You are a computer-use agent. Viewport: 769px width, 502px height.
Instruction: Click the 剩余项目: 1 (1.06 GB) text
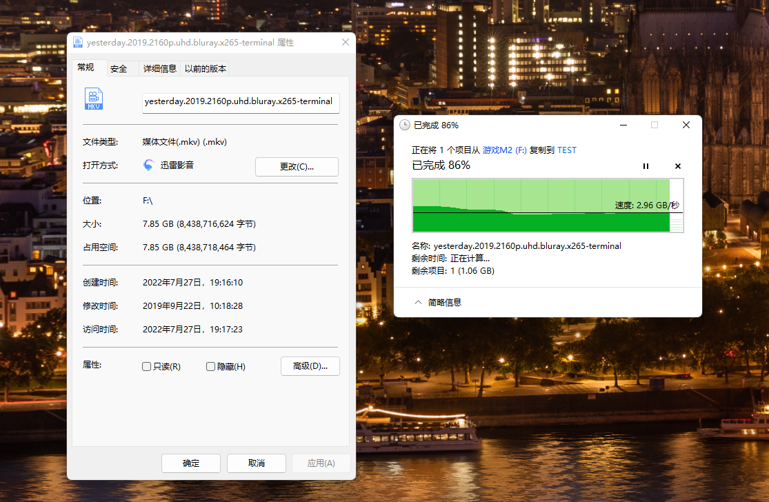pos(452,270)
